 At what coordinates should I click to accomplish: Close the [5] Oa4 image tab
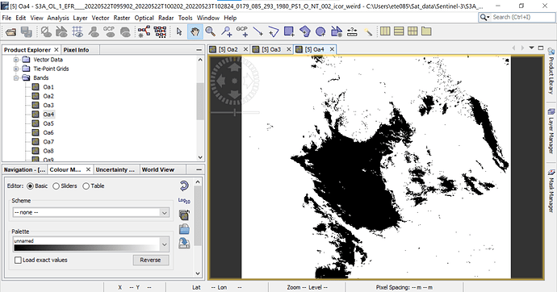(332, 49)
